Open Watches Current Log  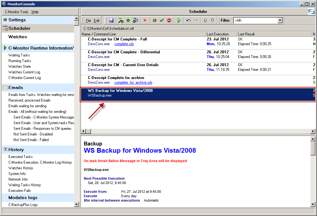(x=24, y=72)
